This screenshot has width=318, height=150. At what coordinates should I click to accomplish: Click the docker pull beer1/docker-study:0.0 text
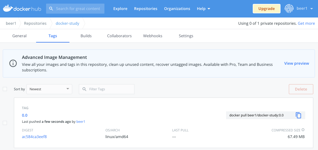256,115
